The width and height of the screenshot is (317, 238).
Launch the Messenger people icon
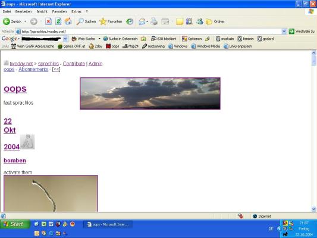(x=200, y=21)
